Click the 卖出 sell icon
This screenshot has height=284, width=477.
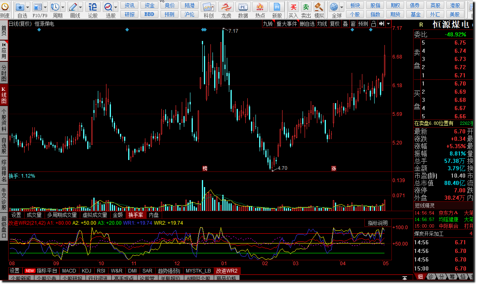[x=306, y=7]
